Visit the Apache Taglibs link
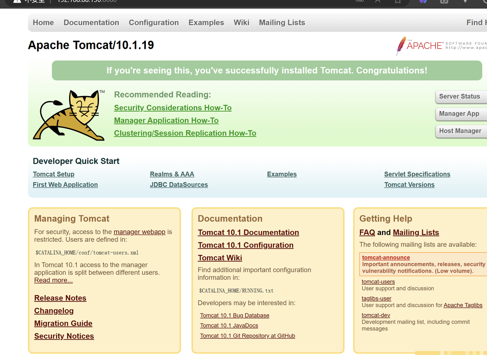This screenshot has height=359, width=487. 463,305
